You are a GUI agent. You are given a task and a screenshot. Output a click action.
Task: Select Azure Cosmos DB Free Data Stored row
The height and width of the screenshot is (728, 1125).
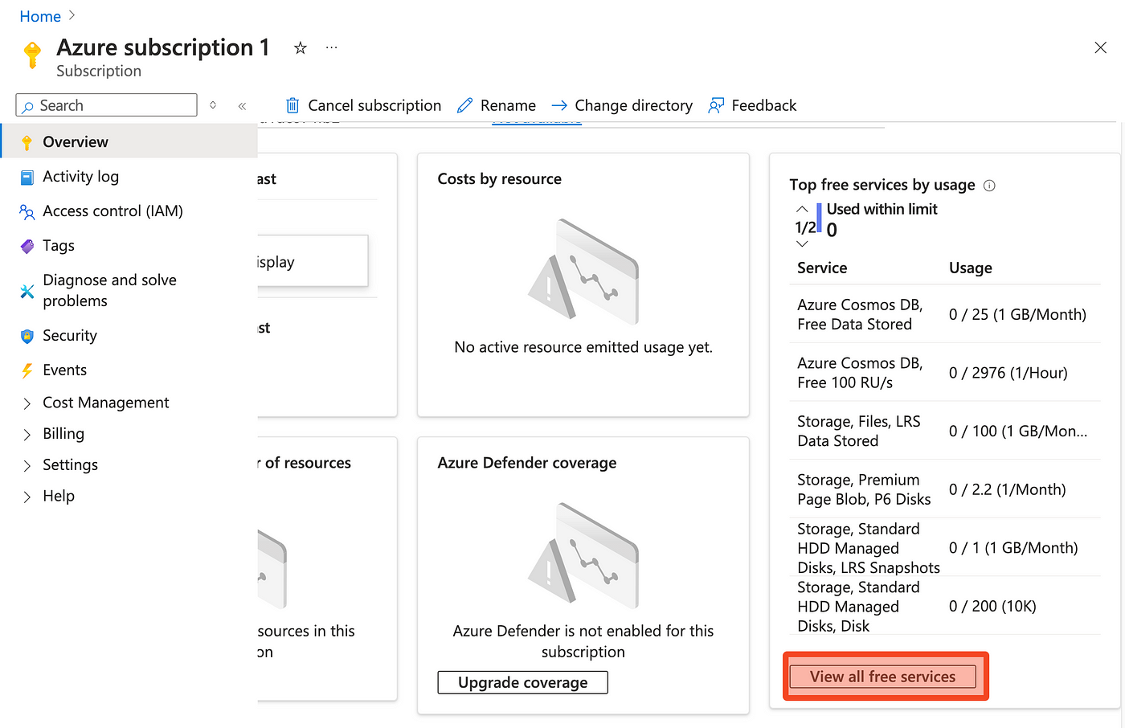pos(945,314)
